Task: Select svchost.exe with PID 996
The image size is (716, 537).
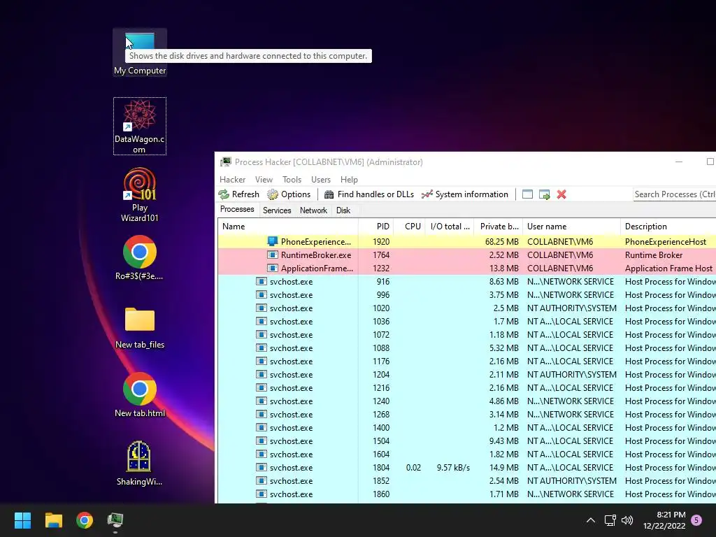Action: (466, 294)
